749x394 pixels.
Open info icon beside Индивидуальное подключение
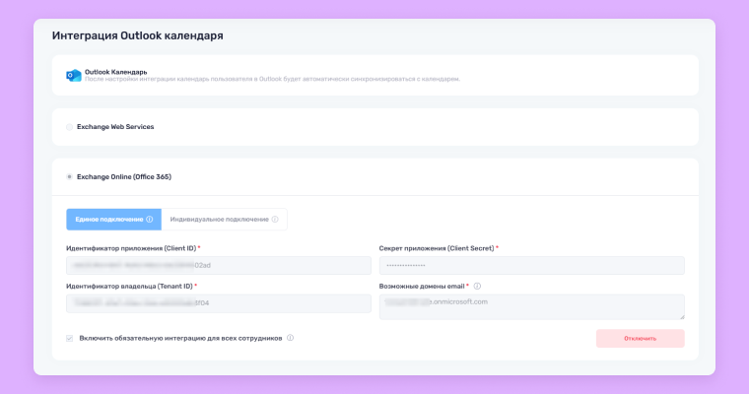(x=275, y=220)
